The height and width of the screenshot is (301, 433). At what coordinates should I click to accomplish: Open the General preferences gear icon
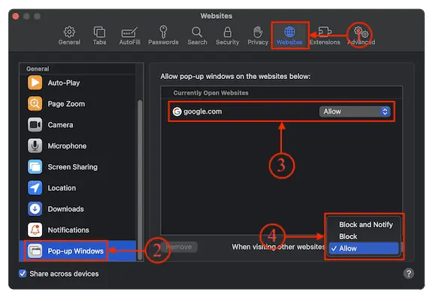[69, 32]
